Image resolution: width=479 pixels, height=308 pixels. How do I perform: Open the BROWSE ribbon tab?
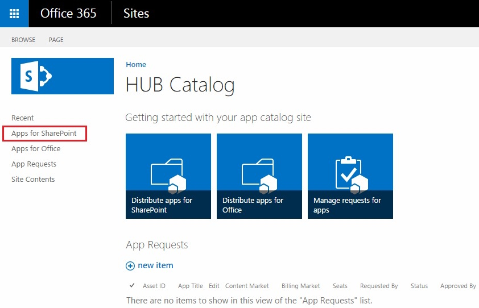[23, 40]
